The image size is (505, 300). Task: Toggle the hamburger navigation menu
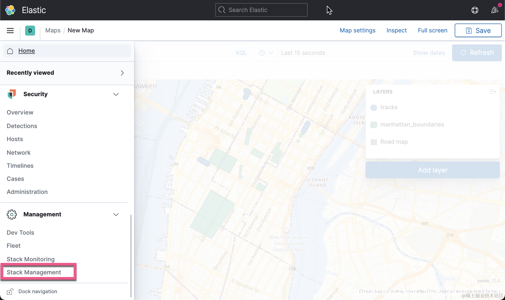pos(10,31)
